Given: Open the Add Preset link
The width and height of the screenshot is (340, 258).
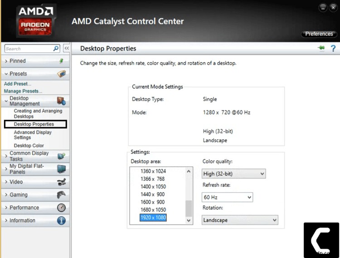Looking at the screenshot, I should [x=18, y=84].
